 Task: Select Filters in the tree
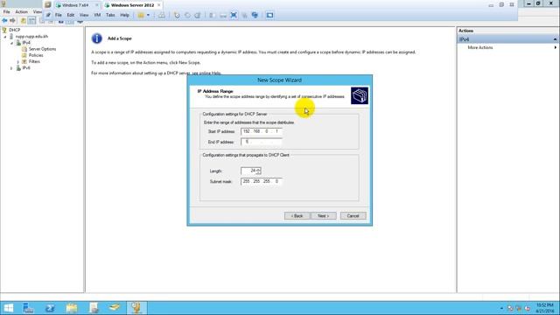[x=34, y=61]
